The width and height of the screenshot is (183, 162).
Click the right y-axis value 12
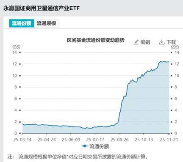tap(177, 64)
